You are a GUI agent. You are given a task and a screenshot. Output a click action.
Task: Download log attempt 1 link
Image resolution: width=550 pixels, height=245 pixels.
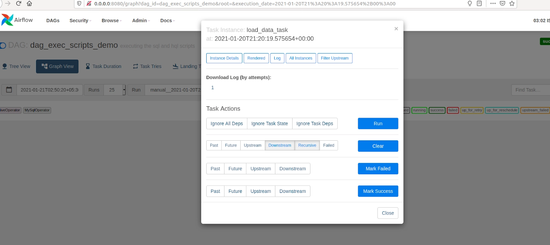[x=212, y=87]
